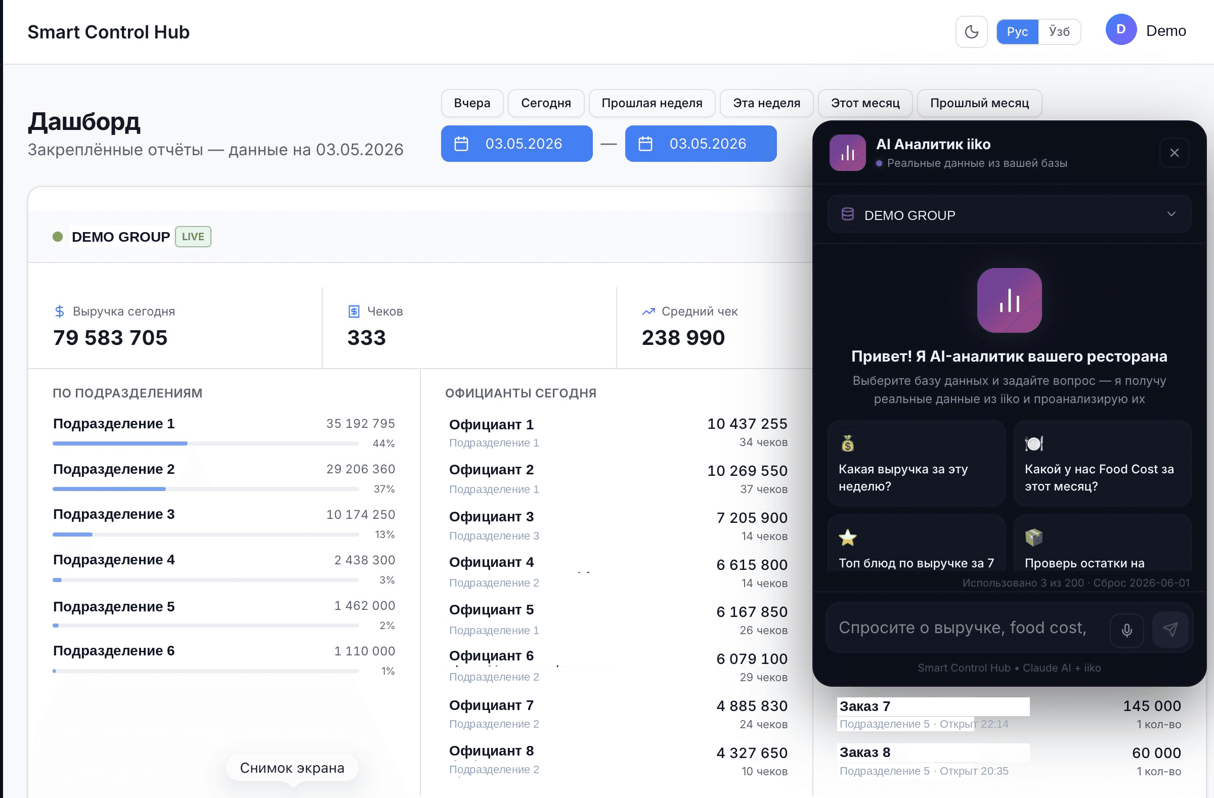Open the end date picker 03.05.2026

[x=701, y=144]
